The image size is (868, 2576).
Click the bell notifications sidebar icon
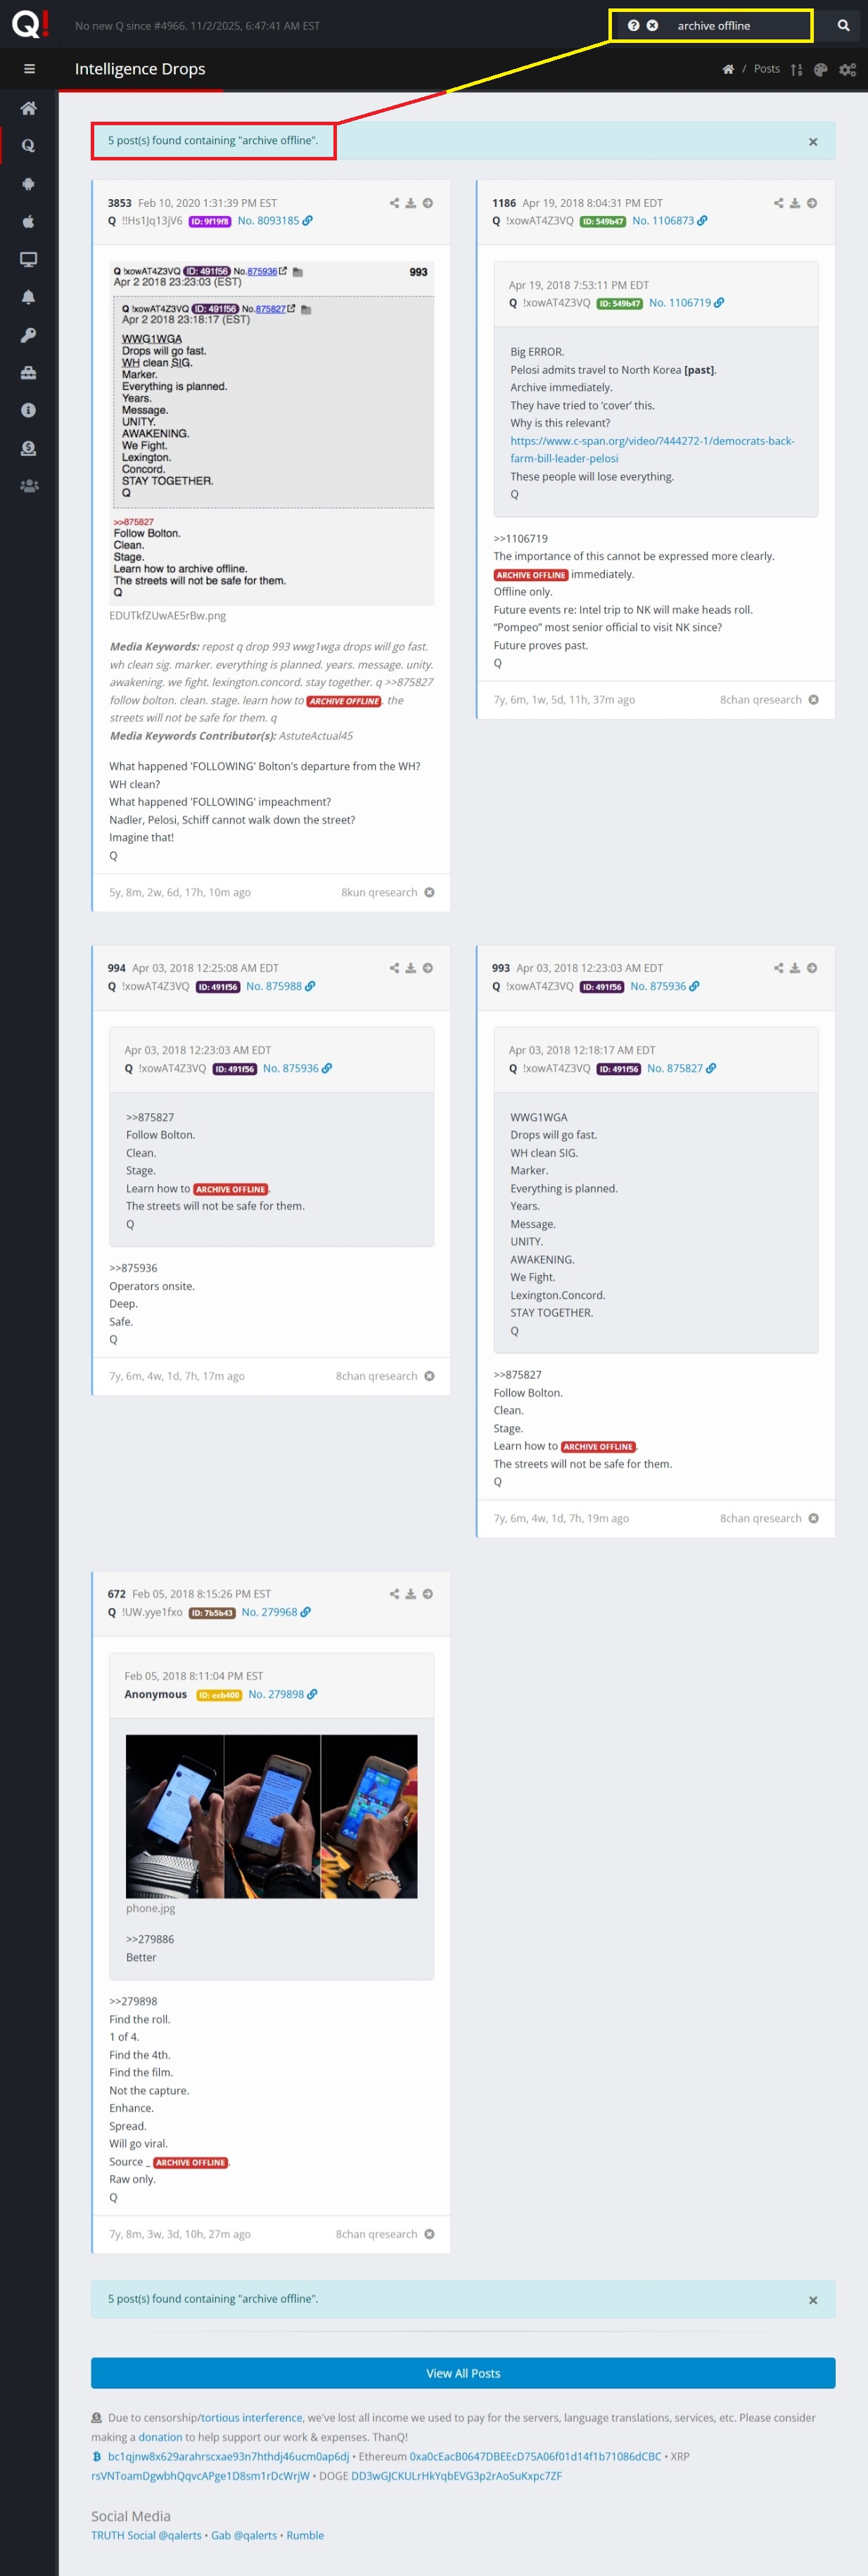coord(29,297)
